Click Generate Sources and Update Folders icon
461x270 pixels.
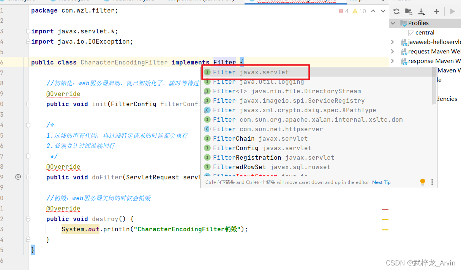click(409, 11)
